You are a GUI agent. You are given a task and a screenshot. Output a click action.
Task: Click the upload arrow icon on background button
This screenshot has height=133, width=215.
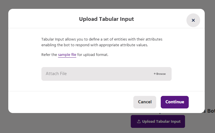(x=139, y=122)
